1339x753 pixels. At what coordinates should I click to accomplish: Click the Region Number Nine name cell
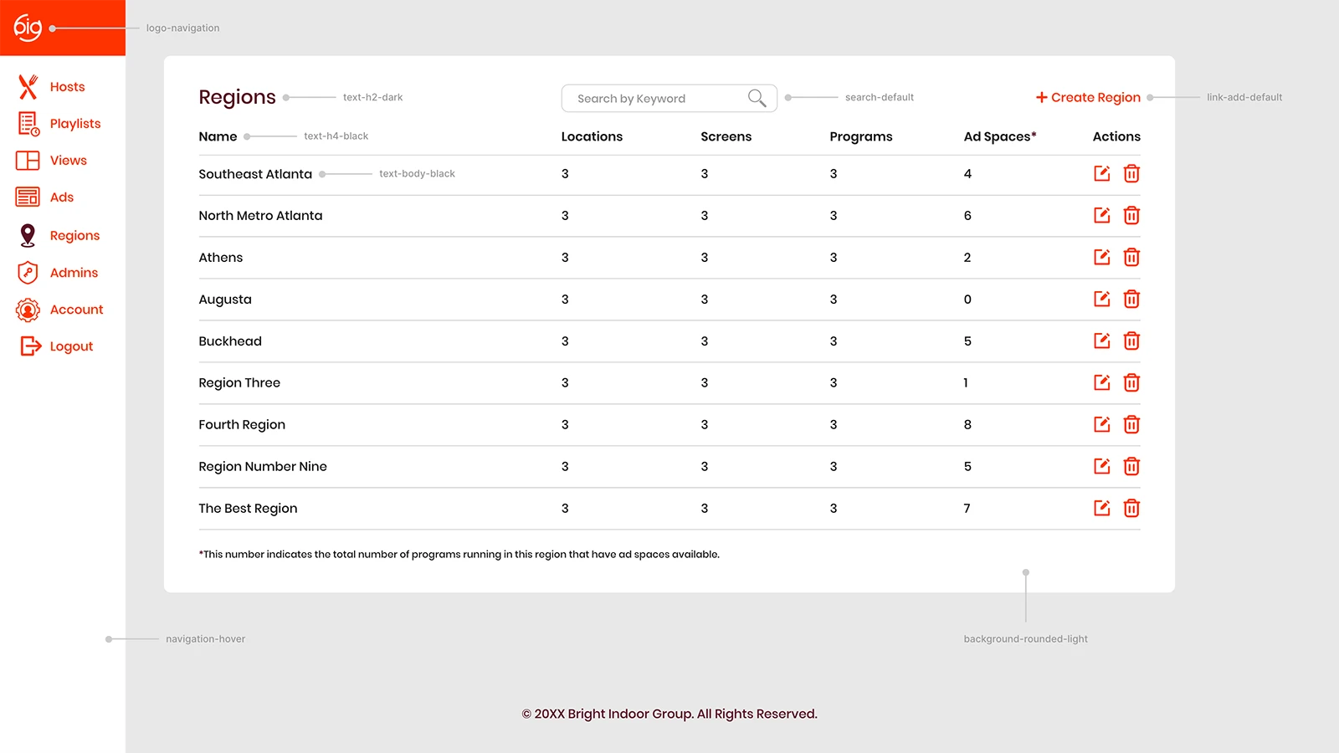point(263,467)
